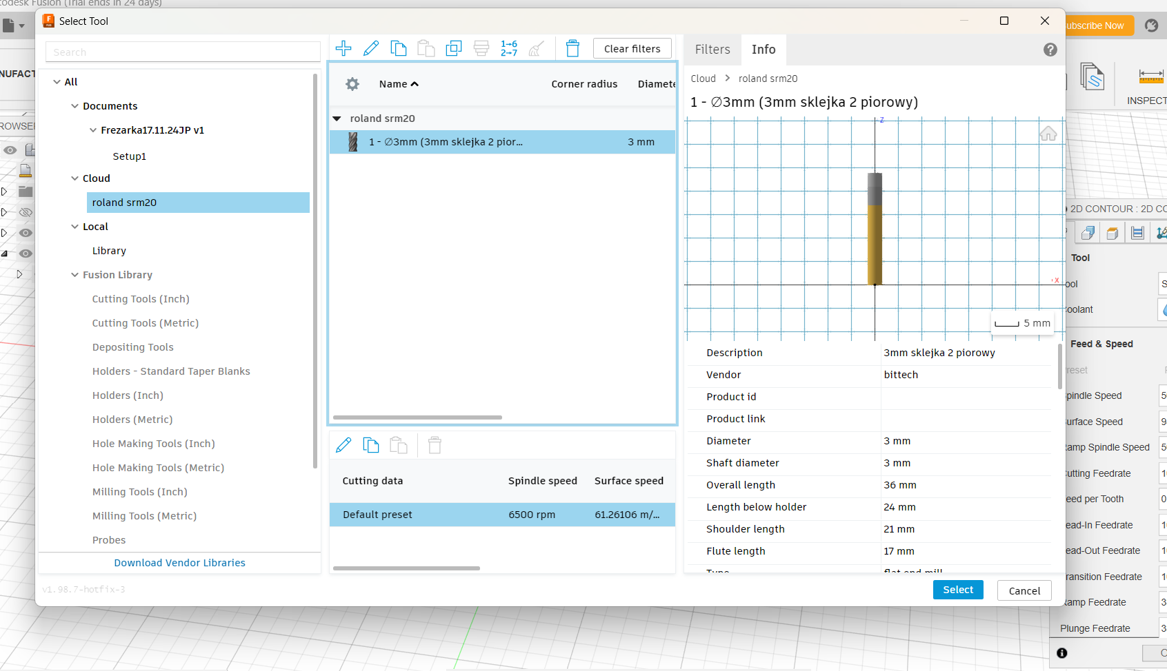Collapse Frezarka17.11.24JP v1 node

tap(92, 130)
